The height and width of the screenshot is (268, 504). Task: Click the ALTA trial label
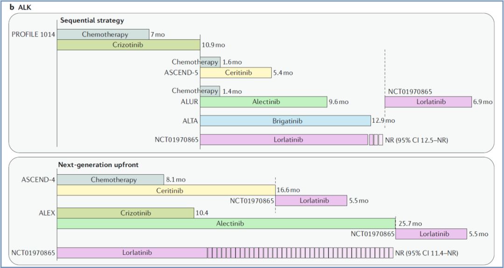tap(190, 121)
